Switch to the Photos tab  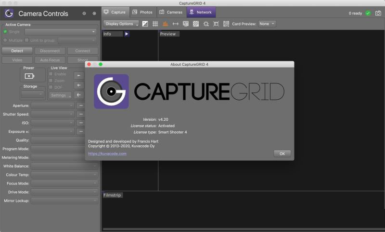click(x=143, y=12)
